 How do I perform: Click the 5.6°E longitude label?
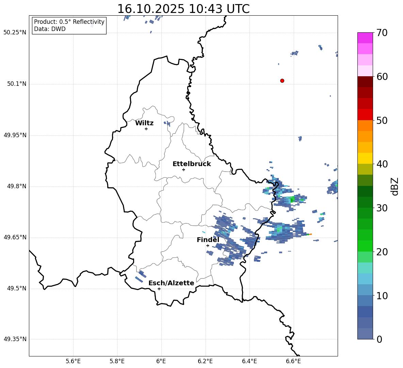click(73, 362)
